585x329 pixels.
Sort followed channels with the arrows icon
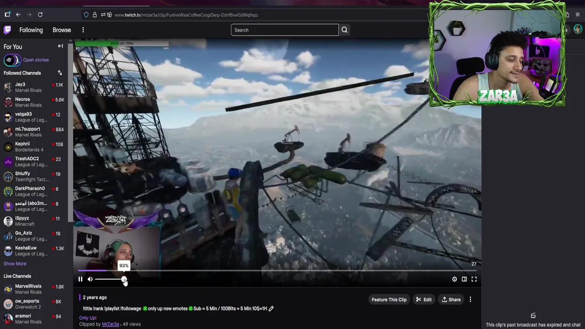(60, 73)
